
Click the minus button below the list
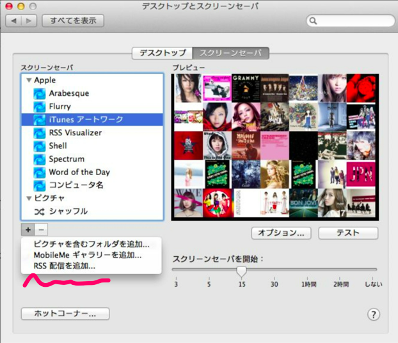point(41,230)
